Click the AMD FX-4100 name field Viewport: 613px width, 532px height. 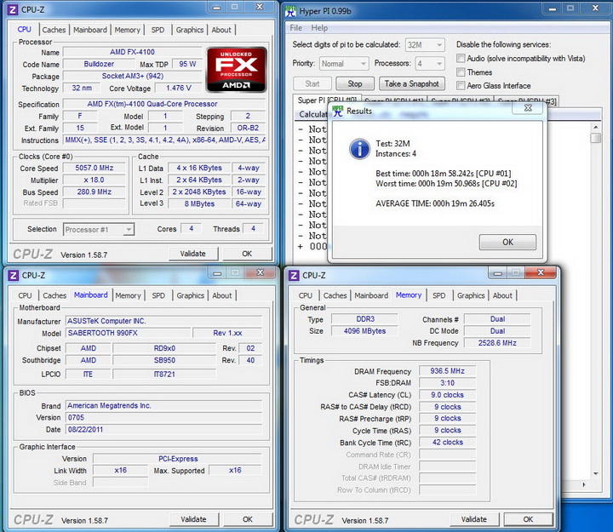pos(132,52)
